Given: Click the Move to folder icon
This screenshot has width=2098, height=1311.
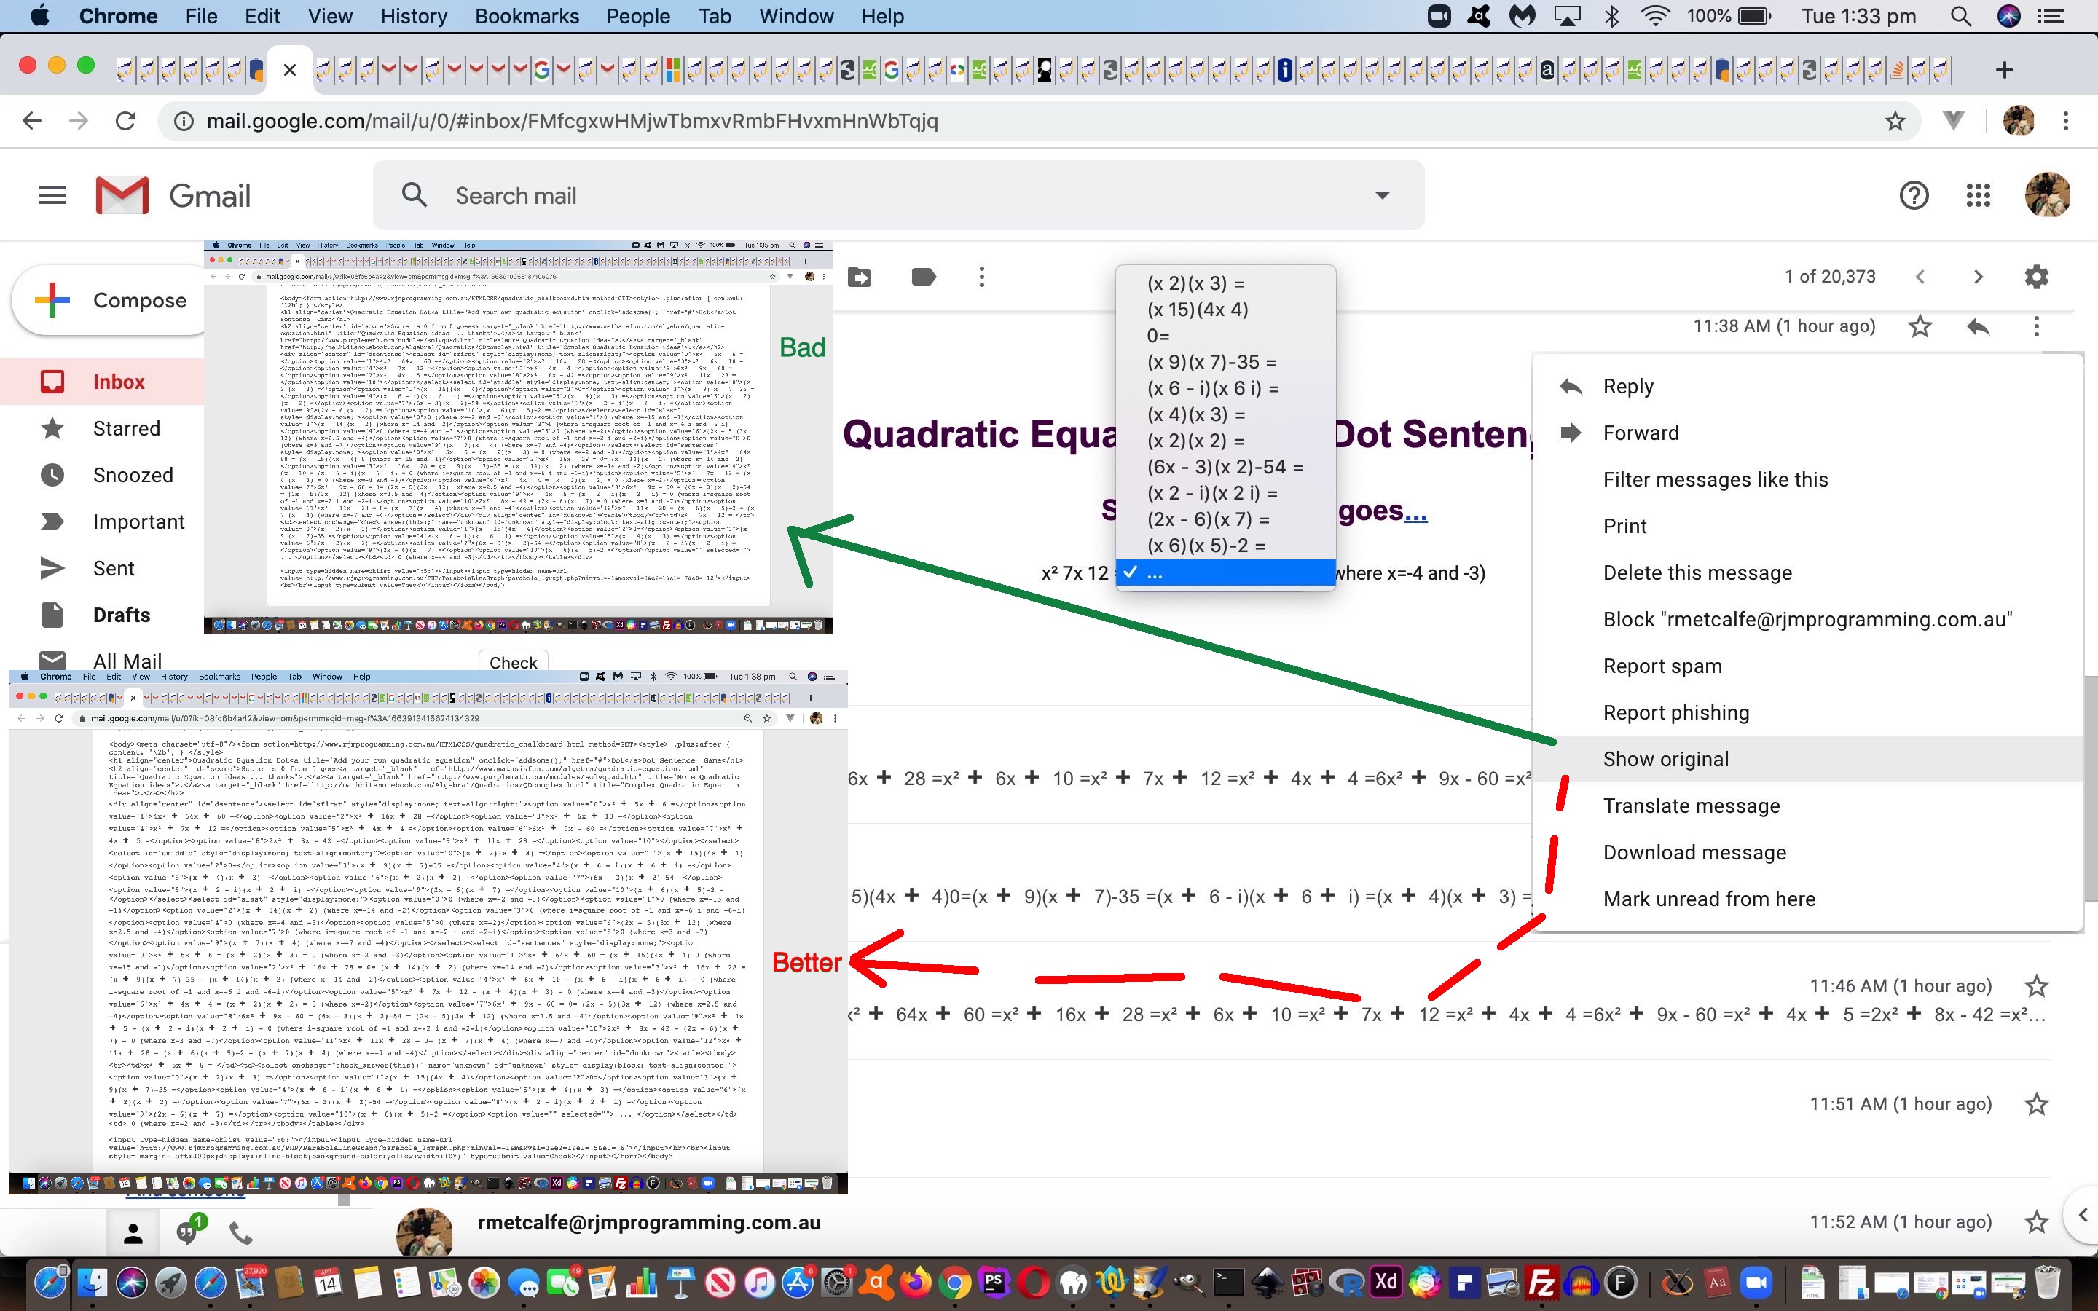Looking at the screenshot, I should pos(859,277).
